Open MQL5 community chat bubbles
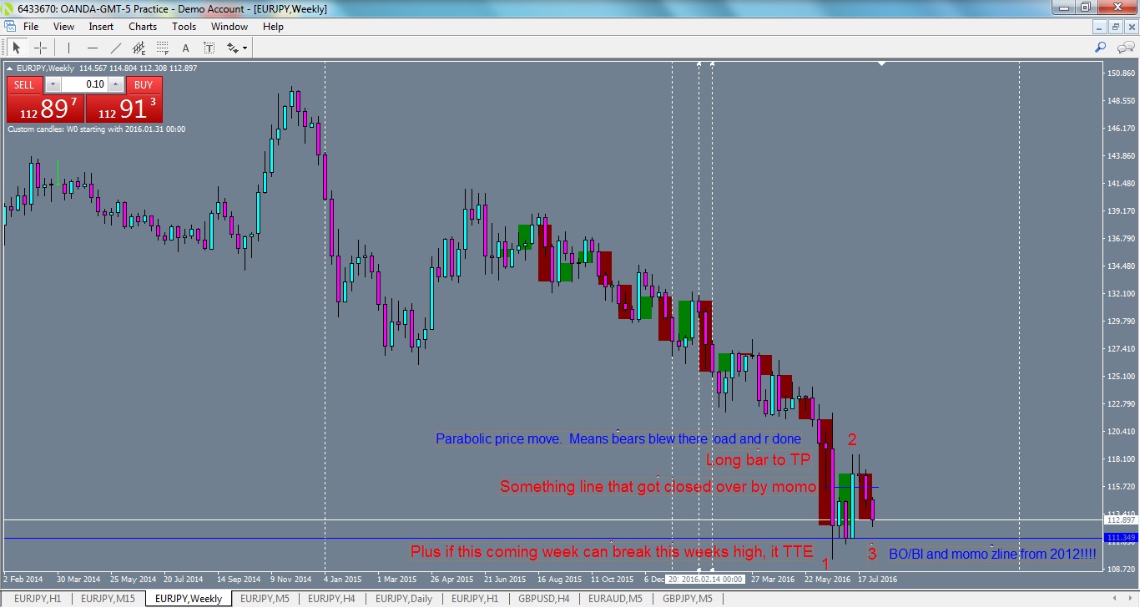 1125,47
